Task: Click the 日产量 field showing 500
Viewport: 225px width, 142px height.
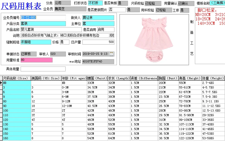Action: pyautogui.click(x=98, y=42)
